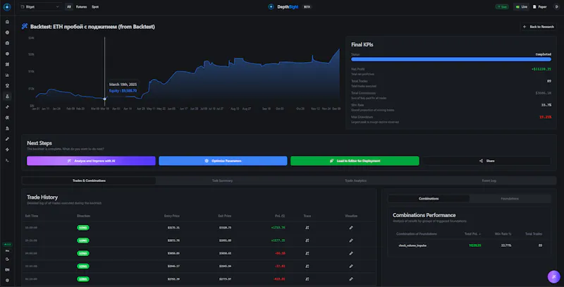The width and height of the screenshot is (564, 287).
Task: Click the BETA badge beside DepthSight
Action: (307, 7)
